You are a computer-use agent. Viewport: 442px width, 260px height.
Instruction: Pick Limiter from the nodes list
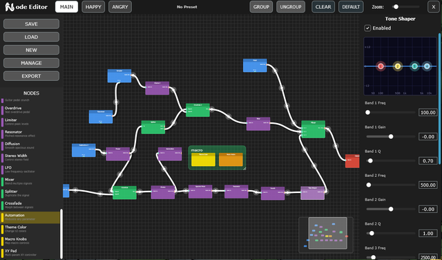(30, 122)
